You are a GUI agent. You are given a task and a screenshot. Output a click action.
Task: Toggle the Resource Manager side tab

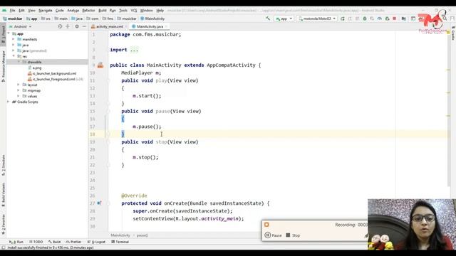tap(3, 66)
